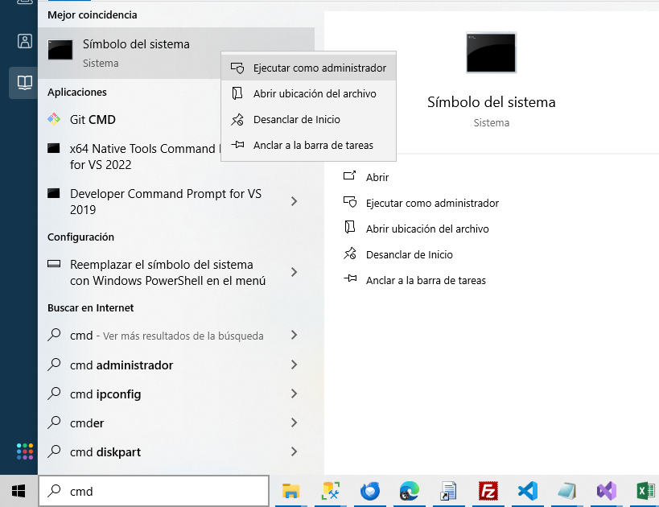Image resolution: width=659 pixels, height=507 pixels.
Task: Click magnifier icon beside cmd administrador
Action: point(54,364)
